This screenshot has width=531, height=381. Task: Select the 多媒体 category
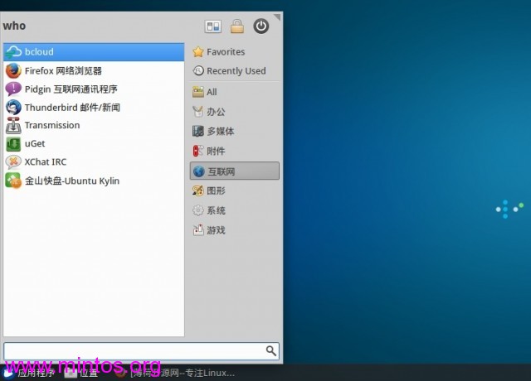tap(220, 132)
